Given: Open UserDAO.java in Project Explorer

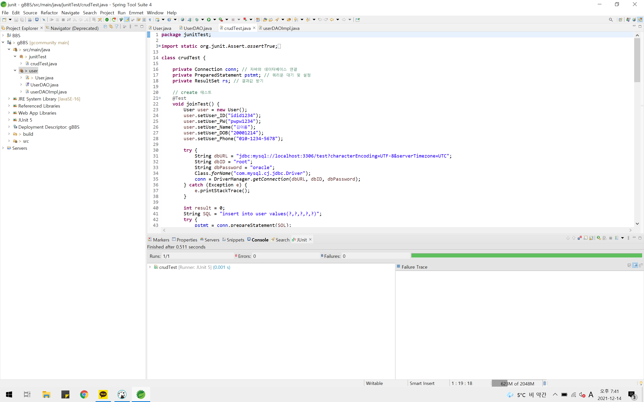Looking at the screenshot, I should 44,85.
